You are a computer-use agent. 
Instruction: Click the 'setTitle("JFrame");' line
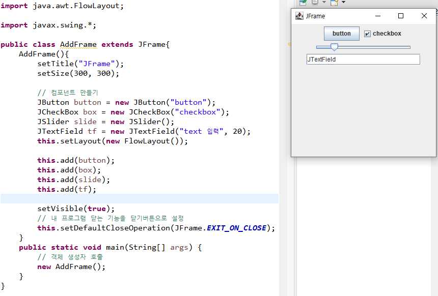[x=80, y=64]
